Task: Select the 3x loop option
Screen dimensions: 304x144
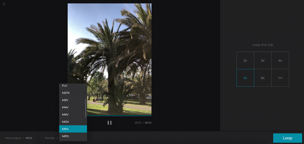Action: [x=263, y=60]
